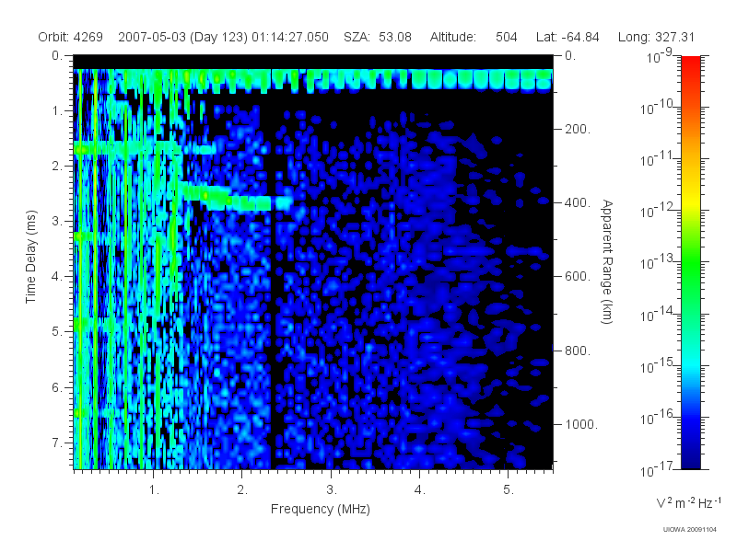Click apparent range tick label '200.'
Screen dimensions: 737x552
point(578,129)
